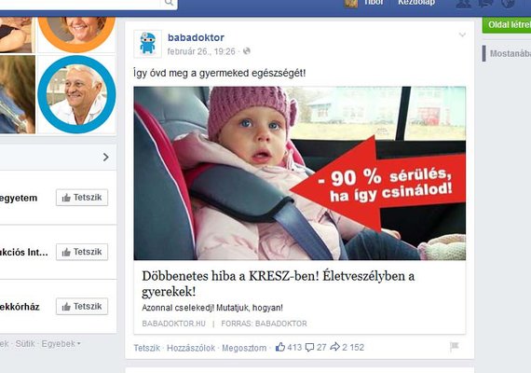Like the page ending in 'egyetem' with Tetszik

click(x=82, y=198)
